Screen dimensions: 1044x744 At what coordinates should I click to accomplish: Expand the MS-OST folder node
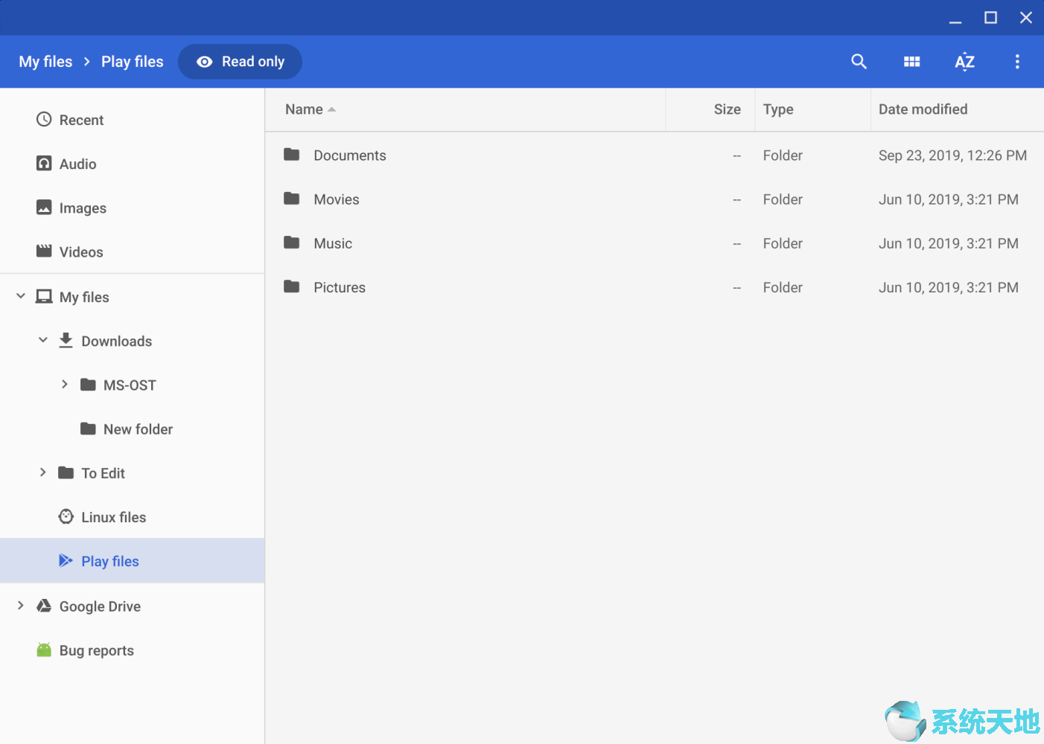65,384
